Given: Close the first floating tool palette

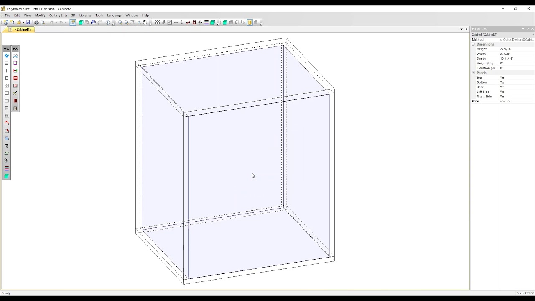Looking at the screenshot, I should [x=8, y=49].
